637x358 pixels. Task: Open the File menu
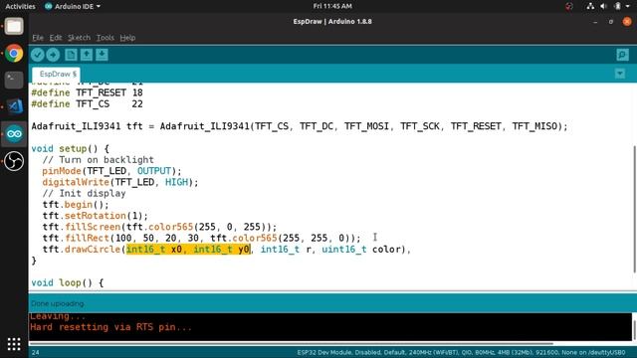(38, 38)
